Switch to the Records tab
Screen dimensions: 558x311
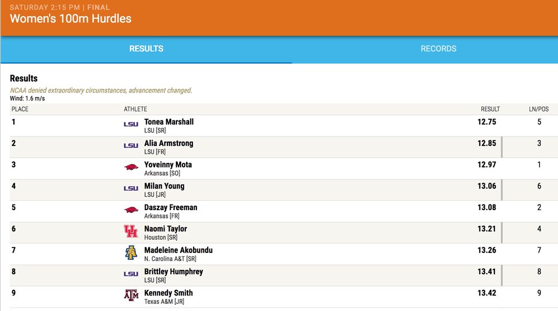438,49
